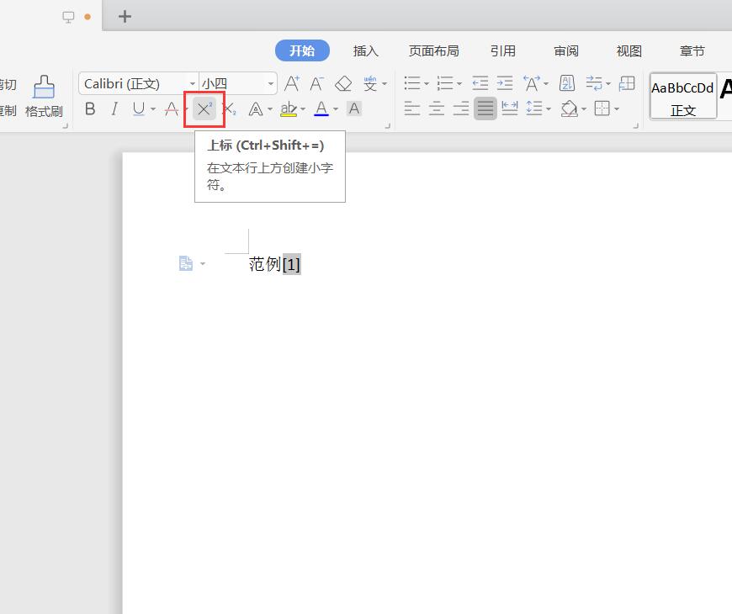This screenshot has height=614, width=732.
Task: Click the selected [1] text in document
Action: click(x=291, y=264)
